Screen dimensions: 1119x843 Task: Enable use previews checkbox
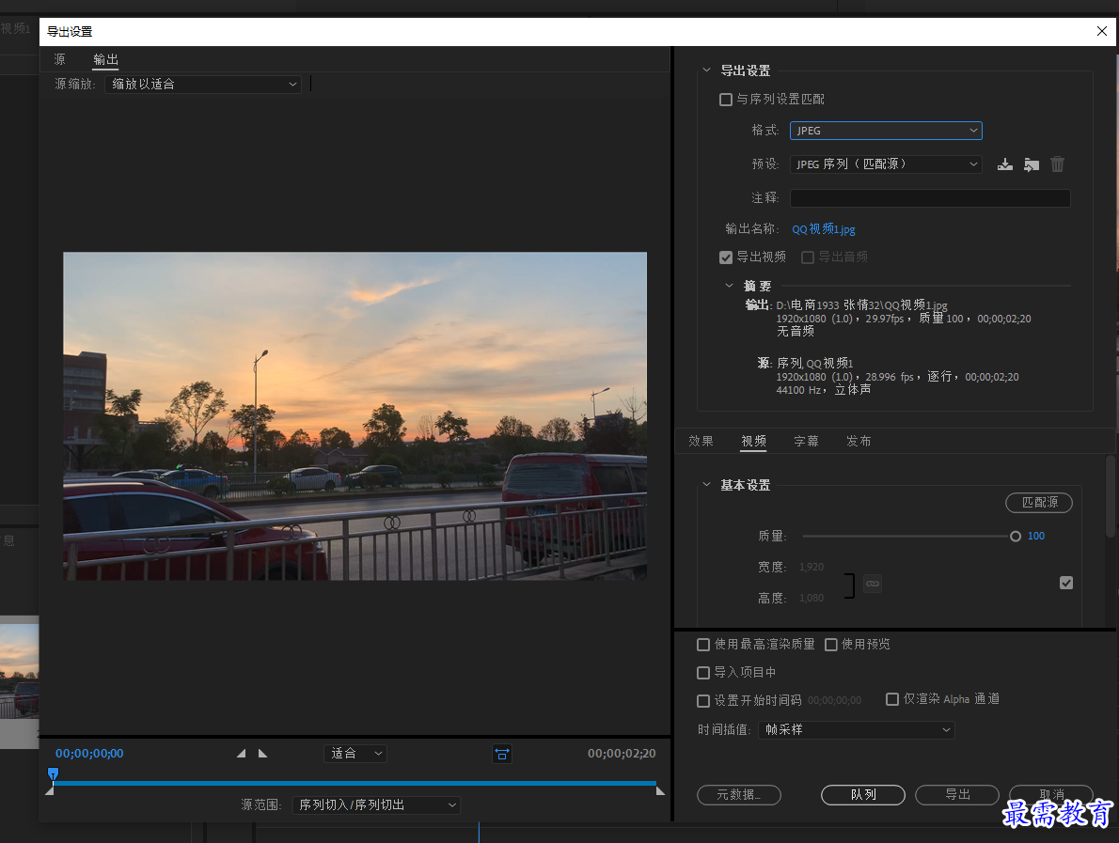(830, 645)
